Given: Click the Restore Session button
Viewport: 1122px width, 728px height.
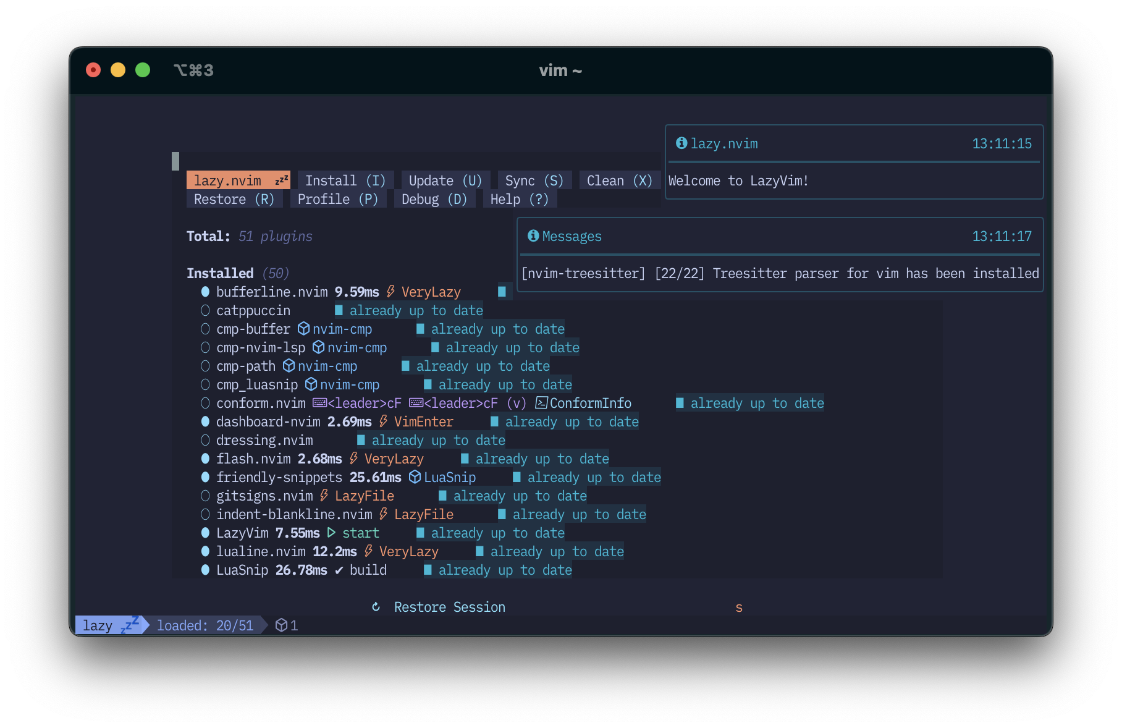Looking at the screenshot, I should click(x=450, y=607).
